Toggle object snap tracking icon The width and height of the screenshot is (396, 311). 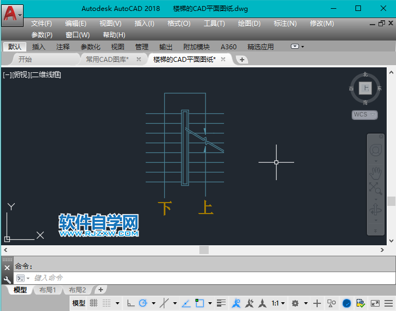186,303
